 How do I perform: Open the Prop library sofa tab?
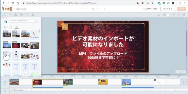[16, 15]
